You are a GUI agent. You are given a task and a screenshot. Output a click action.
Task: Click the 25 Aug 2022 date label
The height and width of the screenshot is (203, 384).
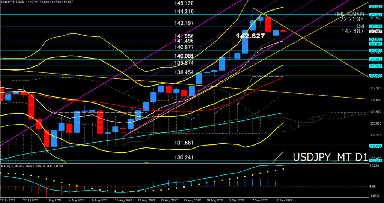192,200
